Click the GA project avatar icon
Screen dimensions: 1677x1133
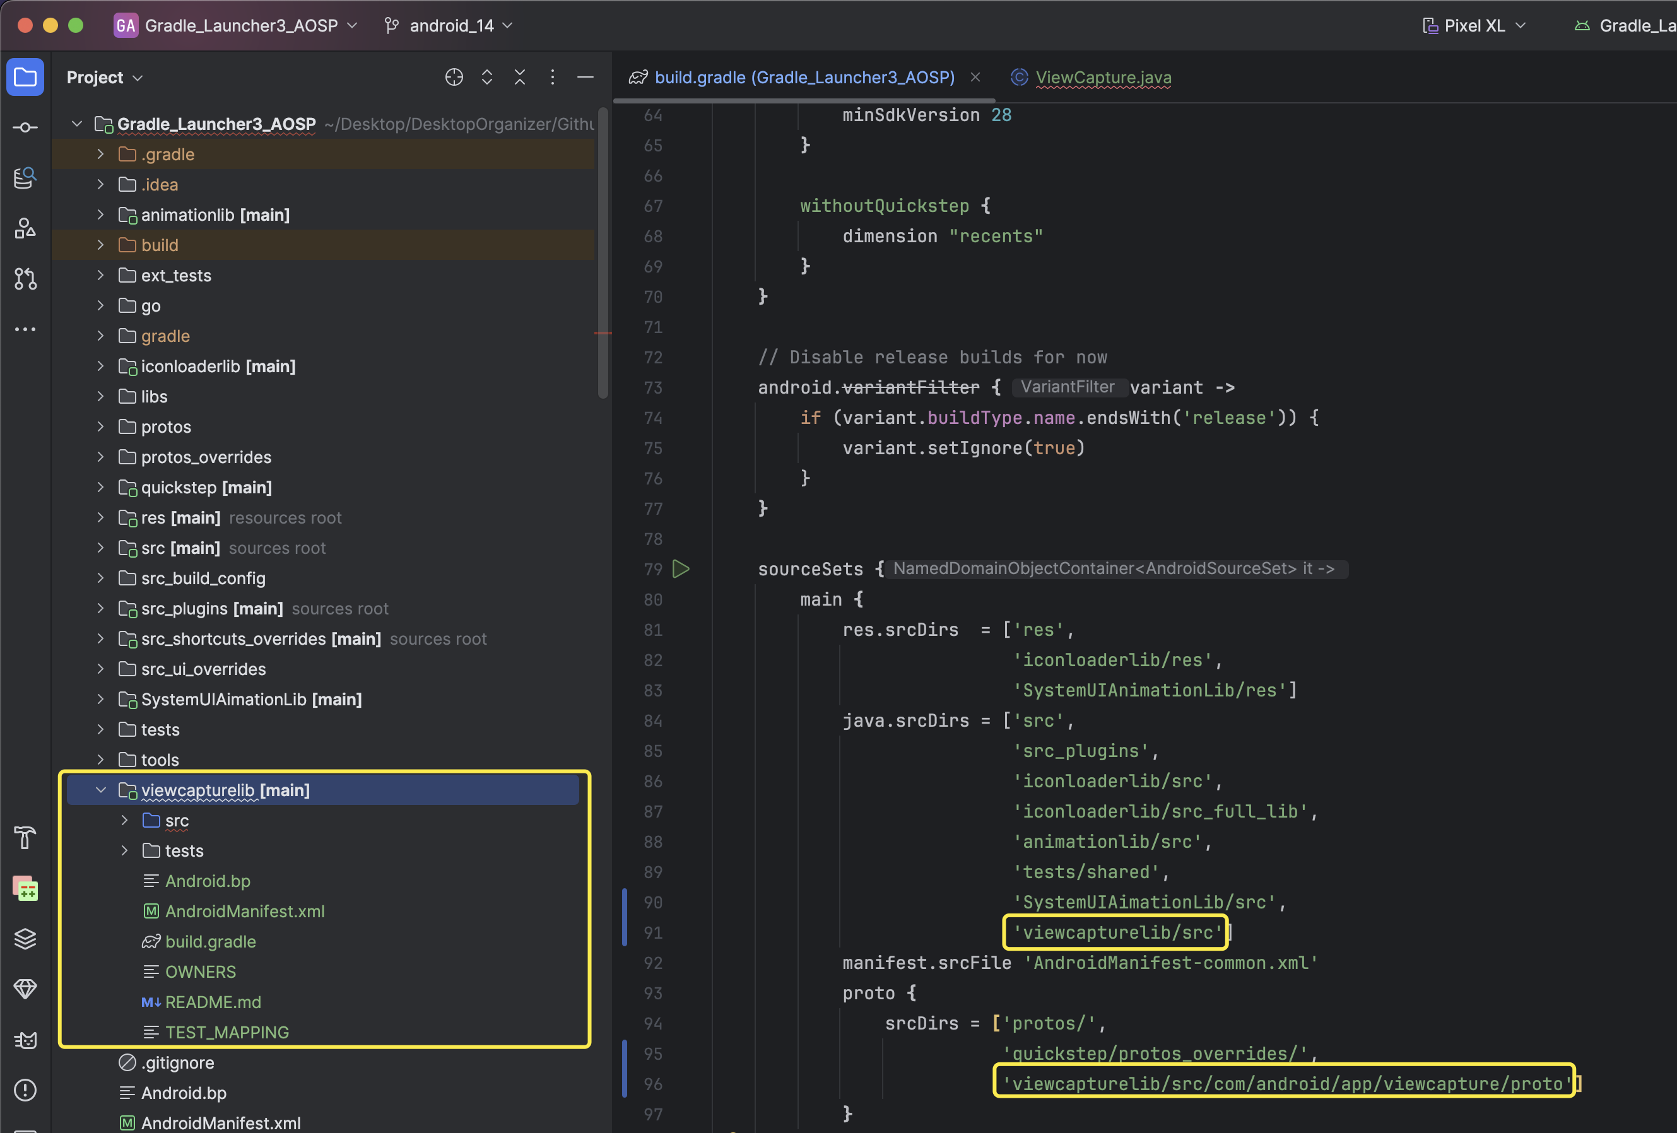click(x=126, y=25)
